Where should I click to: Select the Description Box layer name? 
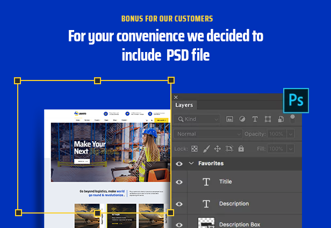(240, 224)
